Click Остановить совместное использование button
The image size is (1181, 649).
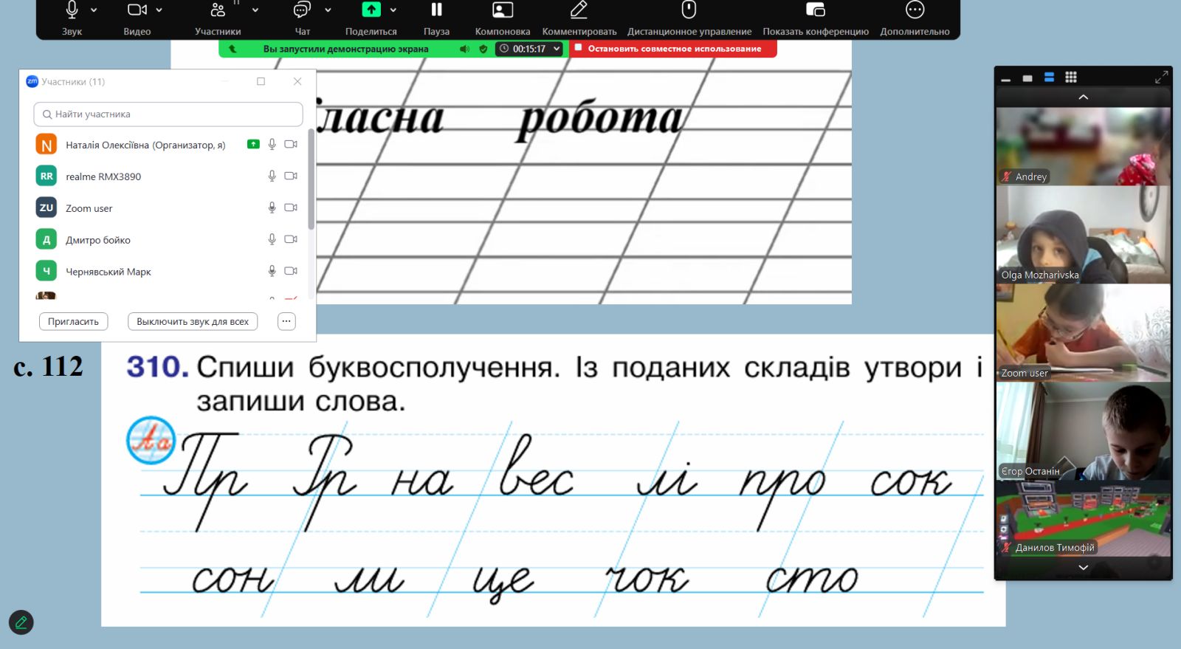click(672, 49)
